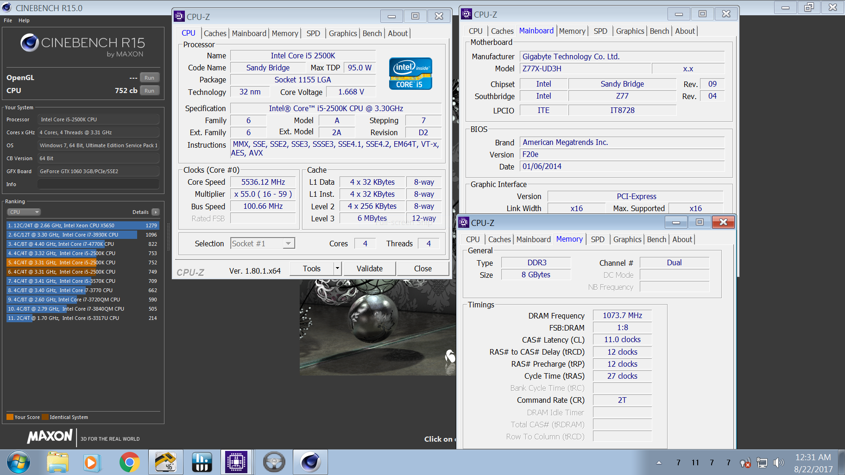The image size is (845, 475).
Task: Click the Identical System legend swatch
Action: [x=45, y=417]
